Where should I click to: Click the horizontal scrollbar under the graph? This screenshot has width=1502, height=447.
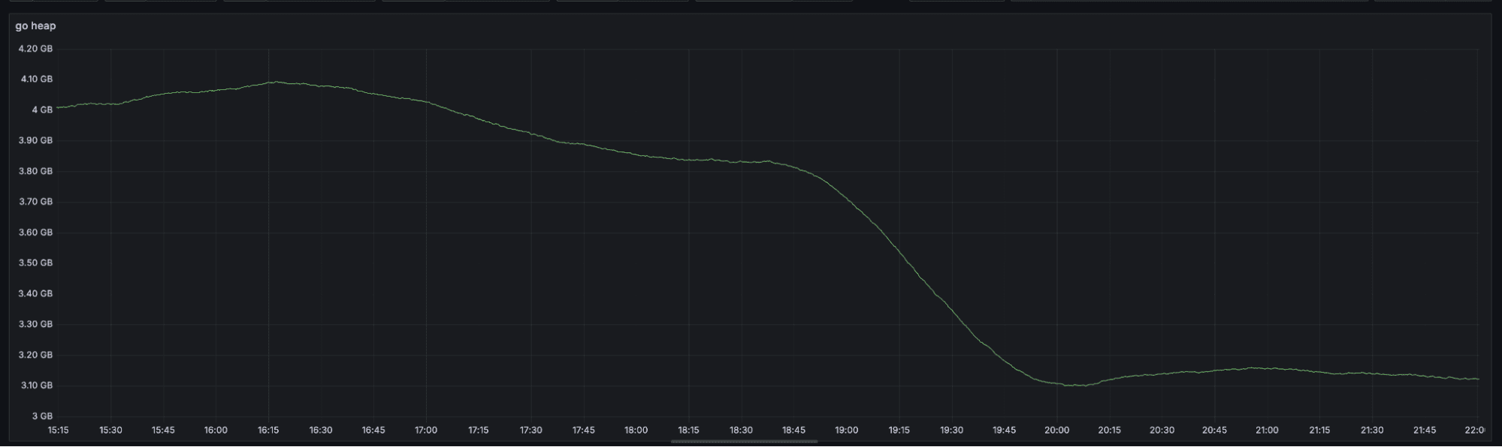[x=744, y=442]
